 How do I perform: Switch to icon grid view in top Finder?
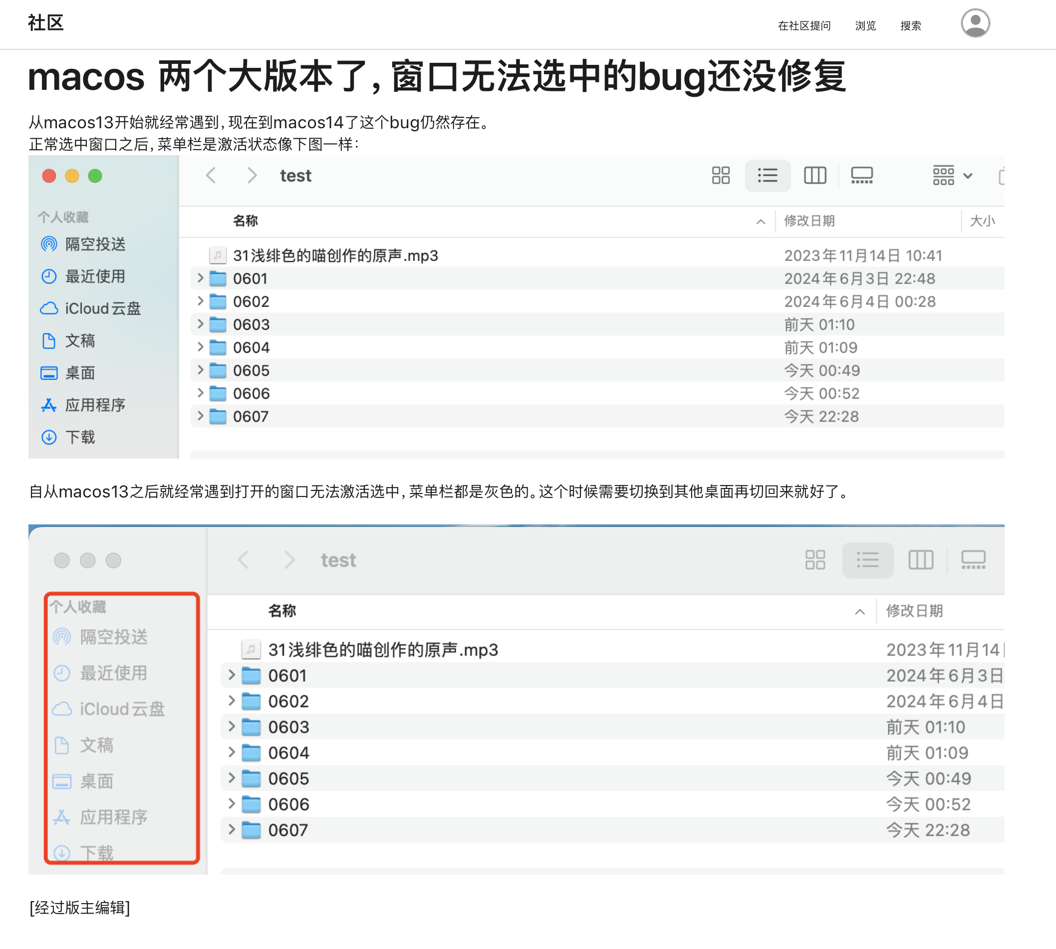(721, 176)
